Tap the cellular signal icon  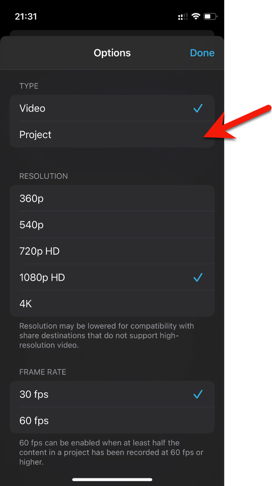coord(183,17)
